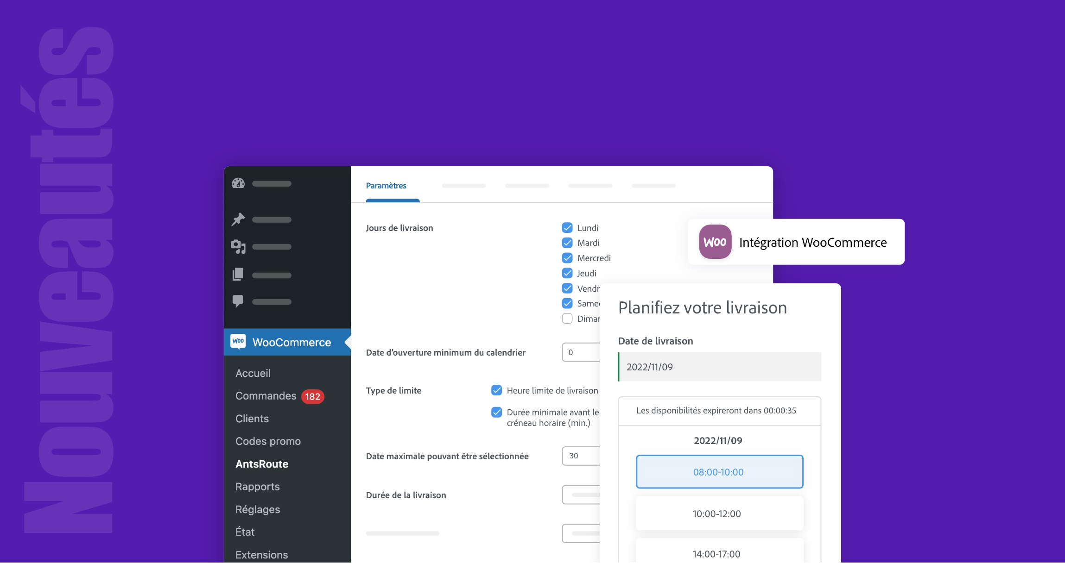Open Réglages in the sidebar

(x=258, y=509)
